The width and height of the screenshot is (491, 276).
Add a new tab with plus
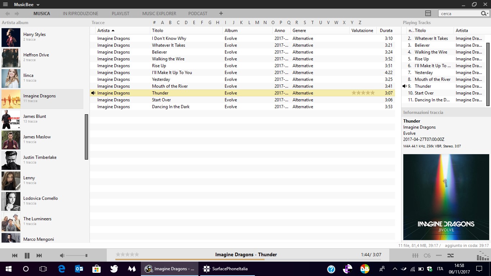pos(221,14)
